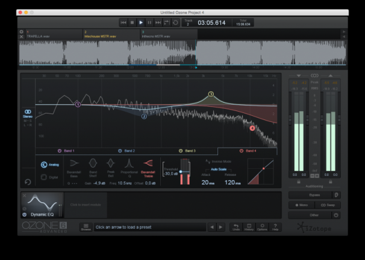Open the Options settings
The width and height of the screenshot is (365, 260).
point(262,226)
